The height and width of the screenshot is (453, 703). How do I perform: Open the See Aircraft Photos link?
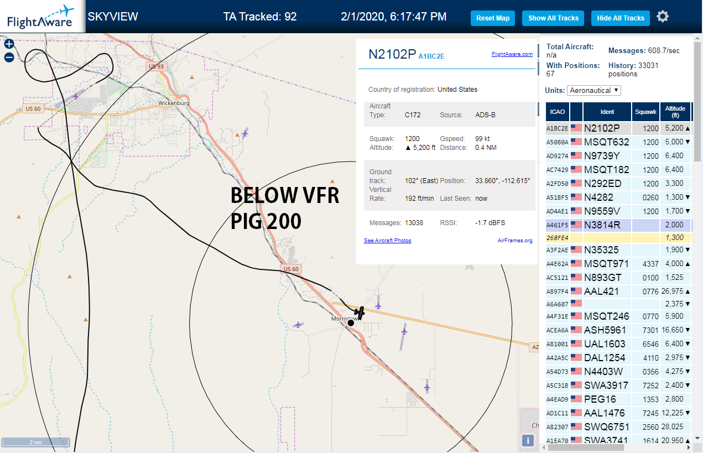click(387, 241)
